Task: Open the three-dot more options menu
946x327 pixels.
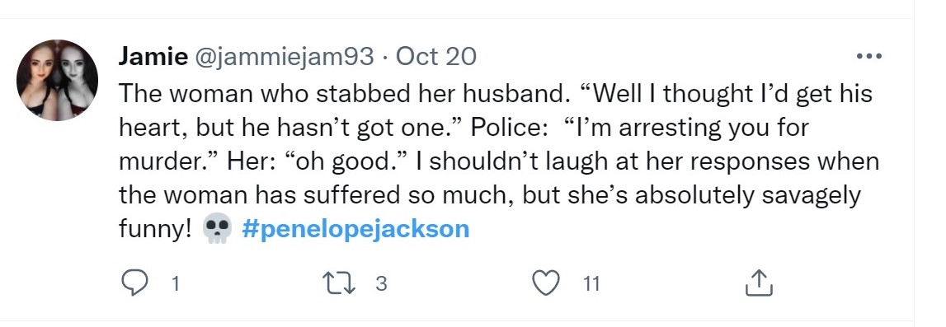Action: 868,57
